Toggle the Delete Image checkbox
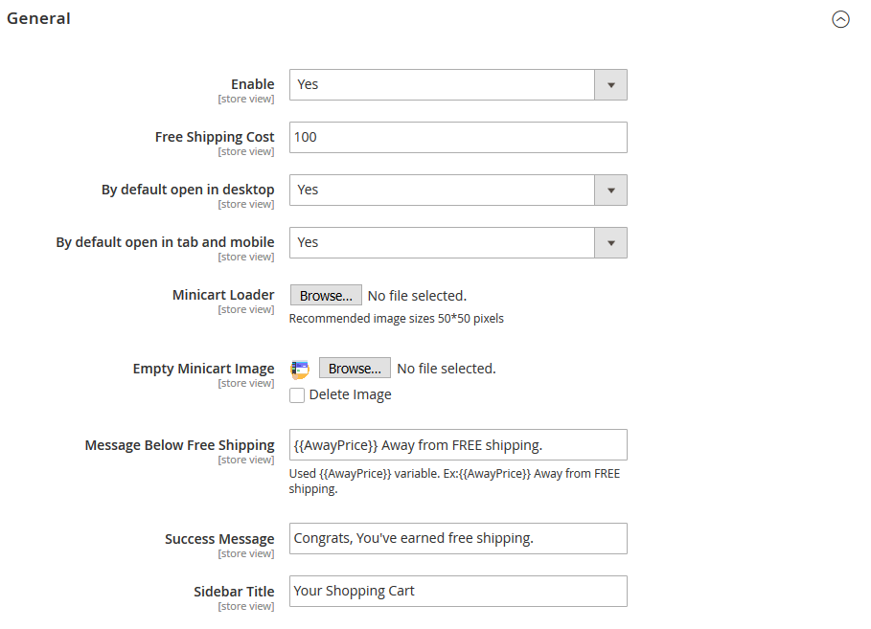The image size is (871, 629). tap(297, 394)
